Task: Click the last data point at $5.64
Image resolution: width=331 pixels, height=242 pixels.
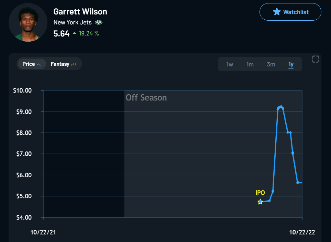Action: tap(298, 182)
